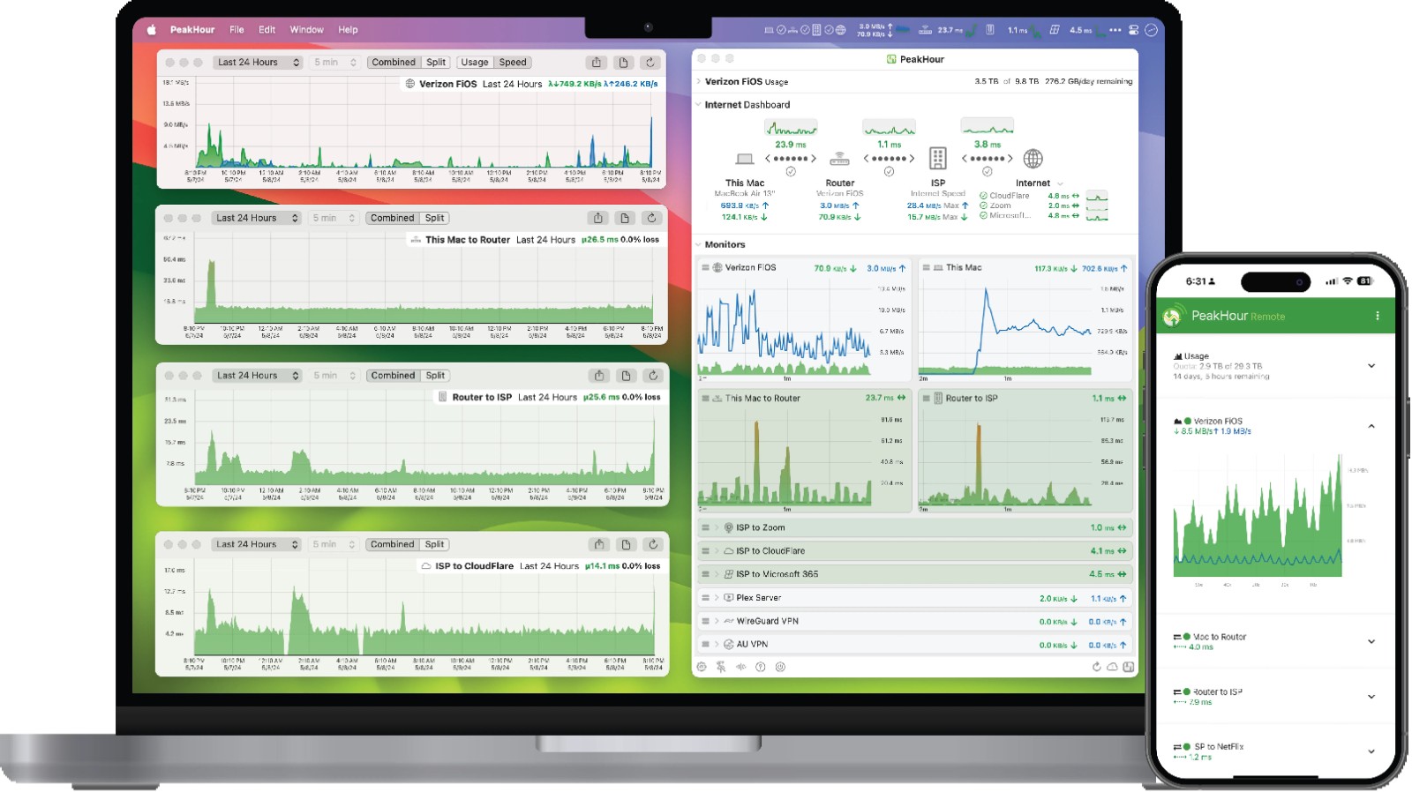Select Split view in This Mac to Router window
1412x792 pixels.
pos(435,218)
